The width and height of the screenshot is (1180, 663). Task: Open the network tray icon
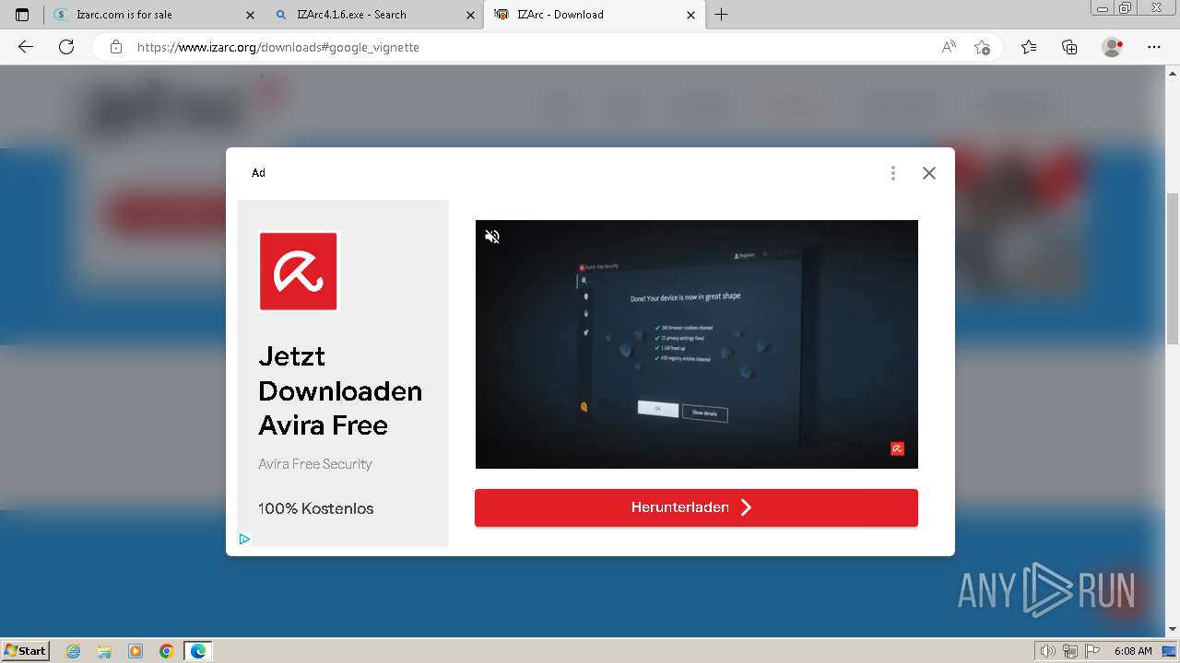click(1070, 651)
